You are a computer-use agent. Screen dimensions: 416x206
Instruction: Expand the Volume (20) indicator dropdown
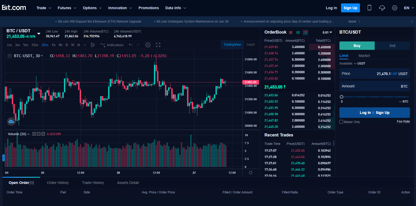pos(29,134)
